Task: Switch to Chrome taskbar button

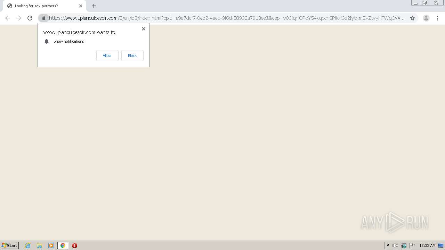Action: 63,245
